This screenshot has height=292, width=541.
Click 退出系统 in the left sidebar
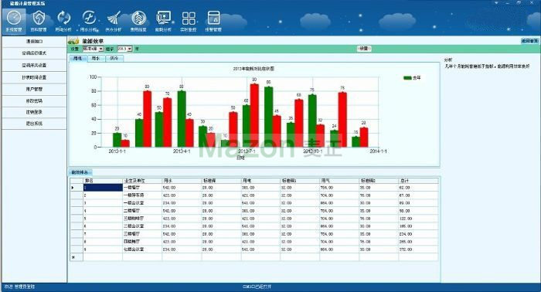pos(34,123)
